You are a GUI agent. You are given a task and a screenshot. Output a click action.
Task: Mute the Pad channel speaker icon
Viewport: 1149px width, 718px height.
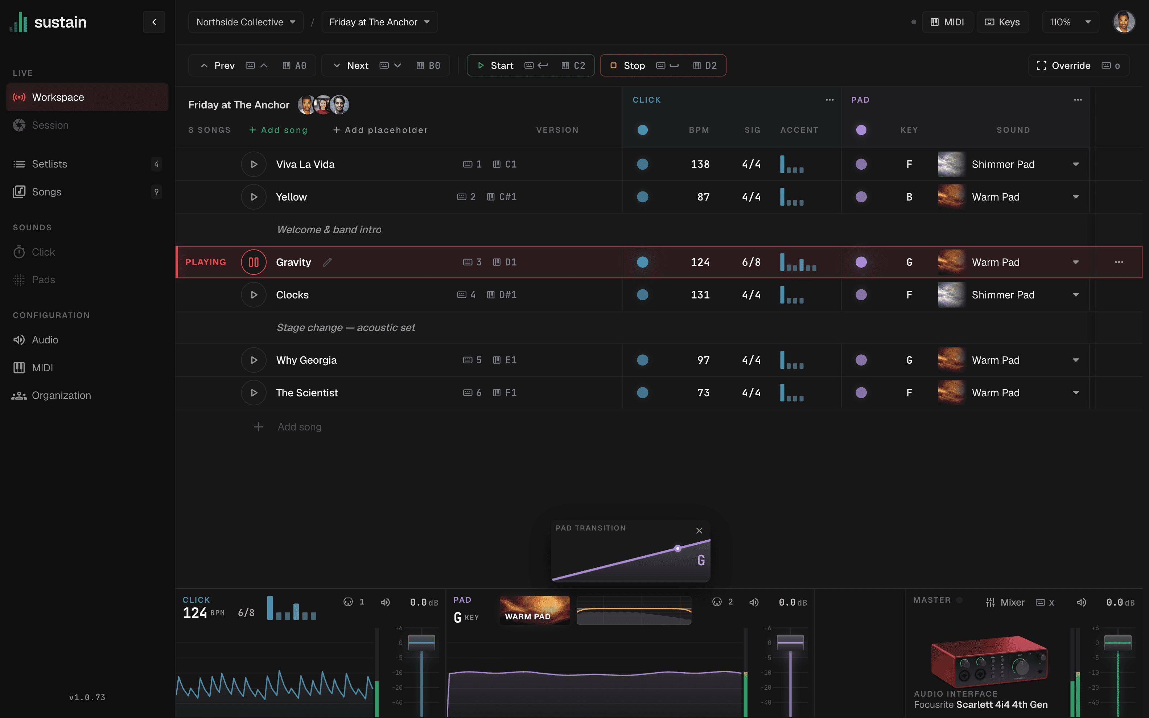[754, 602]
